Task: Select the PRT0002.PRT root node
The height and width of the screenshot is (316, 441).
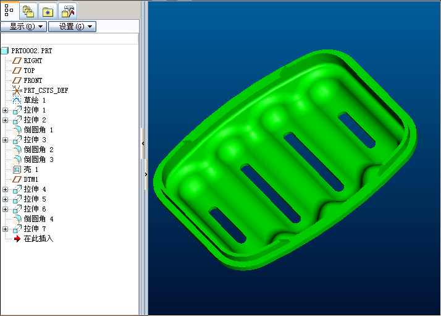Action: coord(31,51)
